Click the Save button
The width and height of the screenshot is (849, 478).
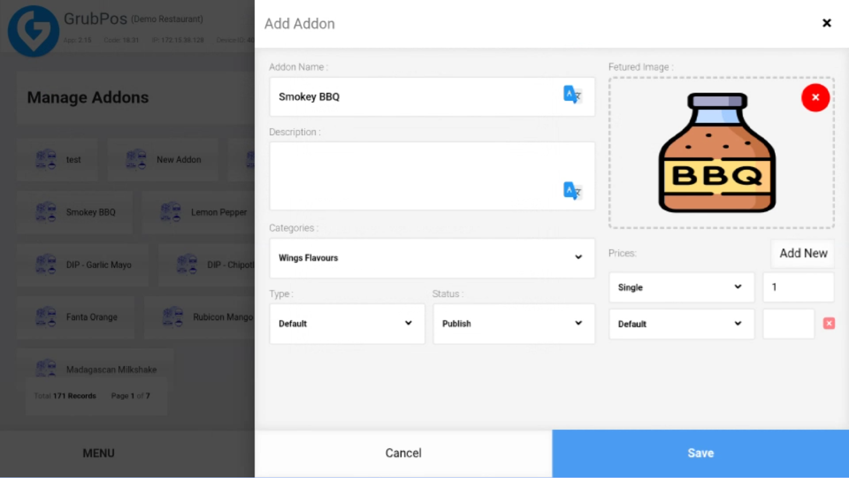click(x=700, y=453)
